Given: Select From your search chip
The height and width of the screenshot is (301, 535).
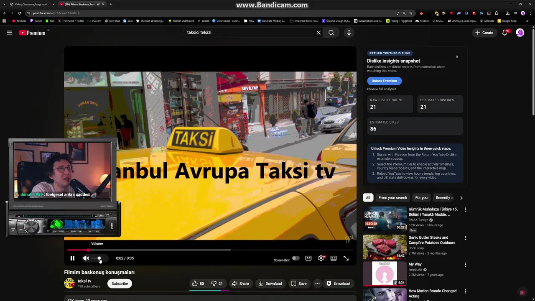Looking at the screenshot, I should click(x=392, y=198).
